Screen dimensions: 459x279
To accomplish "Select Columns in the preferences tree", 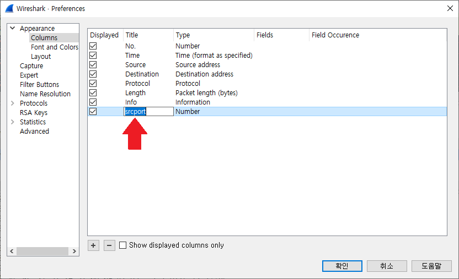I will point(44,37).
